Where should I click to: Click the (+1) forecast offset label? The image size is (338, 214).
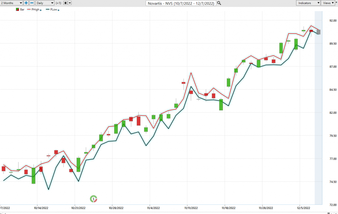tap(58, 3)
